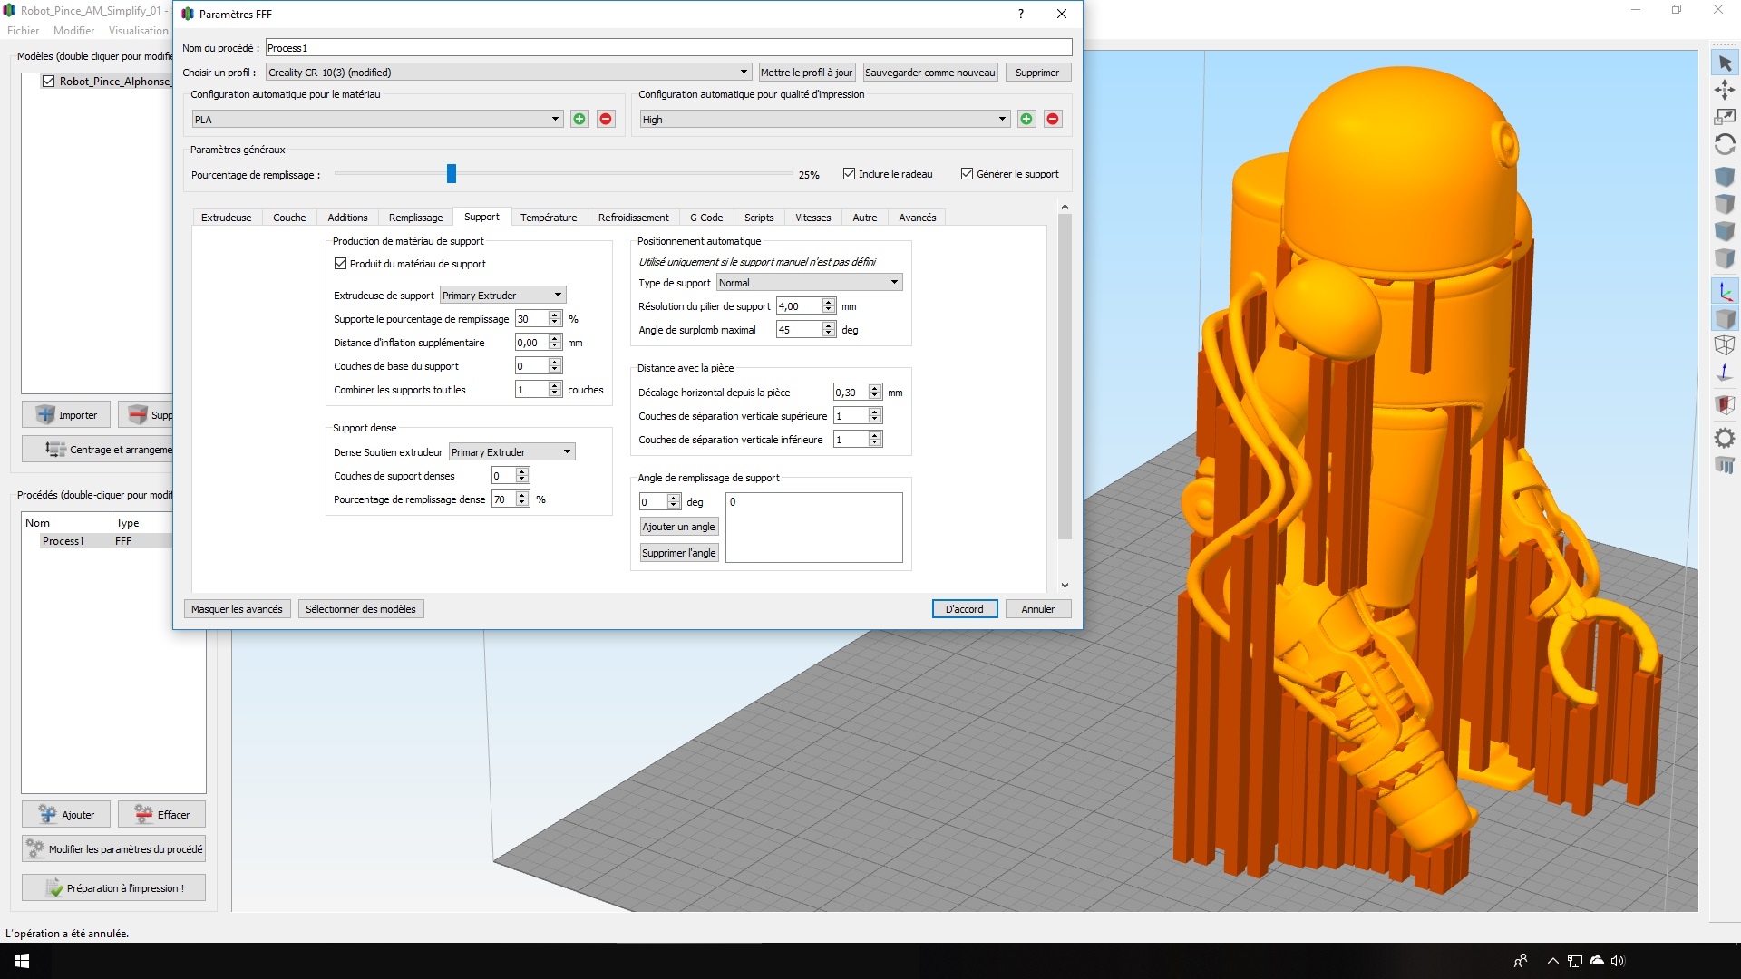The height and width of the screenshot is (979, 1741).
Task: Select the arrow selection tool
Action: 1725,63
